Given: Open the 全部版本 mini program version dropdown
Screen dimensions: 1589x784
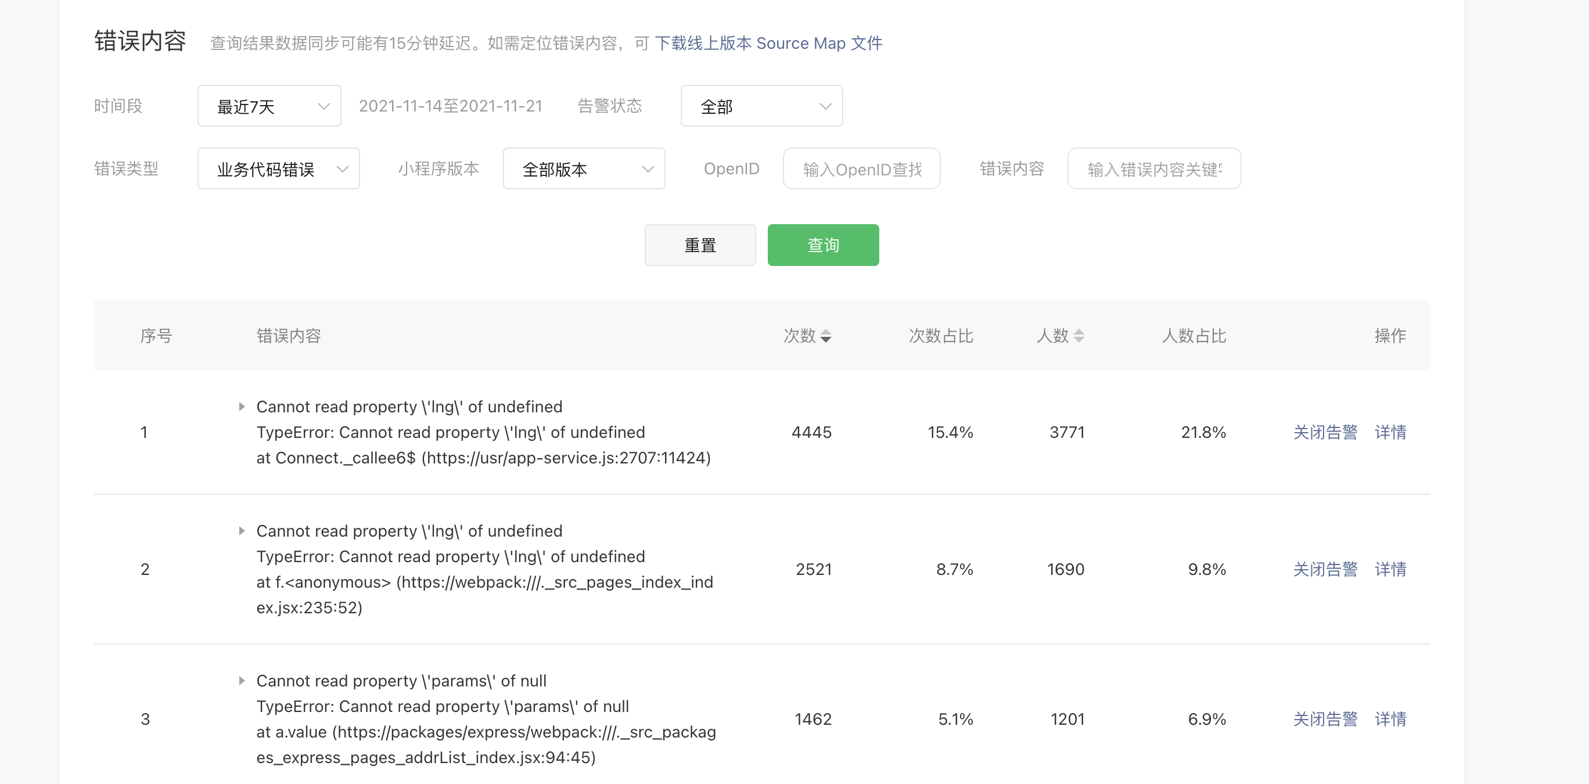Looking at the screenshot, I should pos(584,169).
